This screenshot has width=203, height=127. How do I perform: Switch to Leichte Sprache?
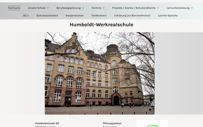point(168,16)
